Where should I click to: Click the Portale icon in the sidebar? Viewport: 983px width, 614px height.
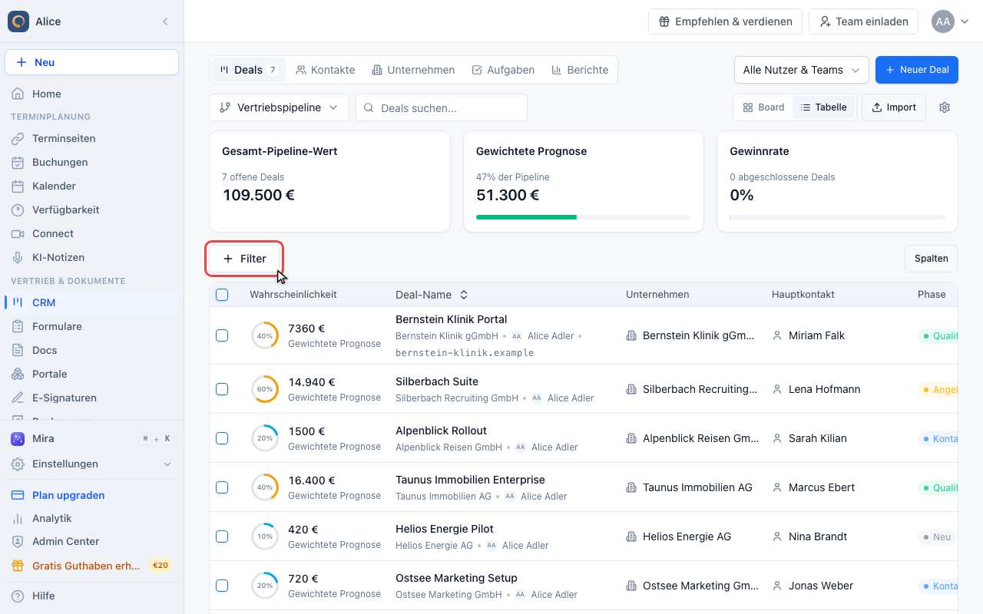coord(18,375)
